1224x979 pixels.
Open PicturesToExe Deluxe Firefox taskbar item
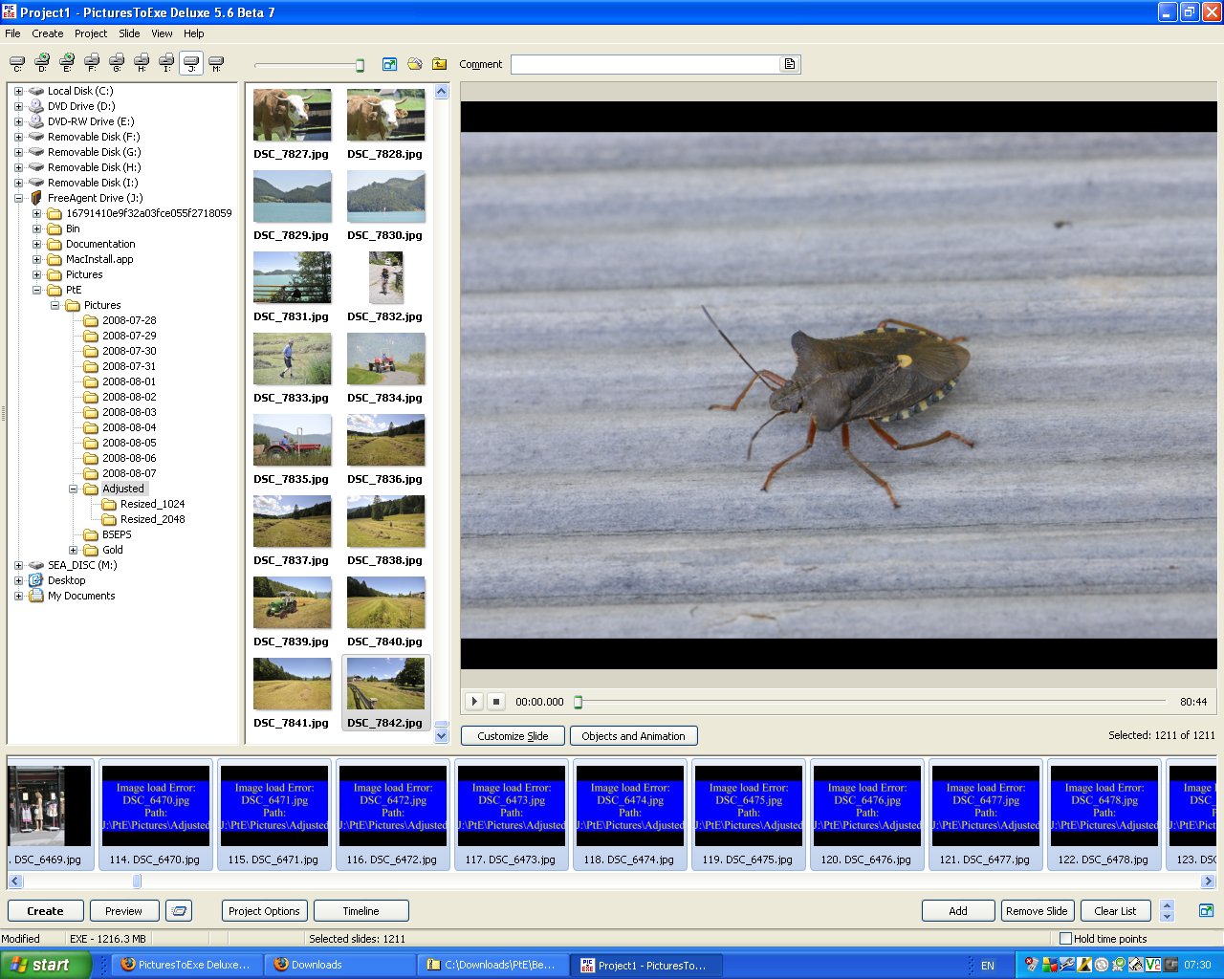(186, 965)
